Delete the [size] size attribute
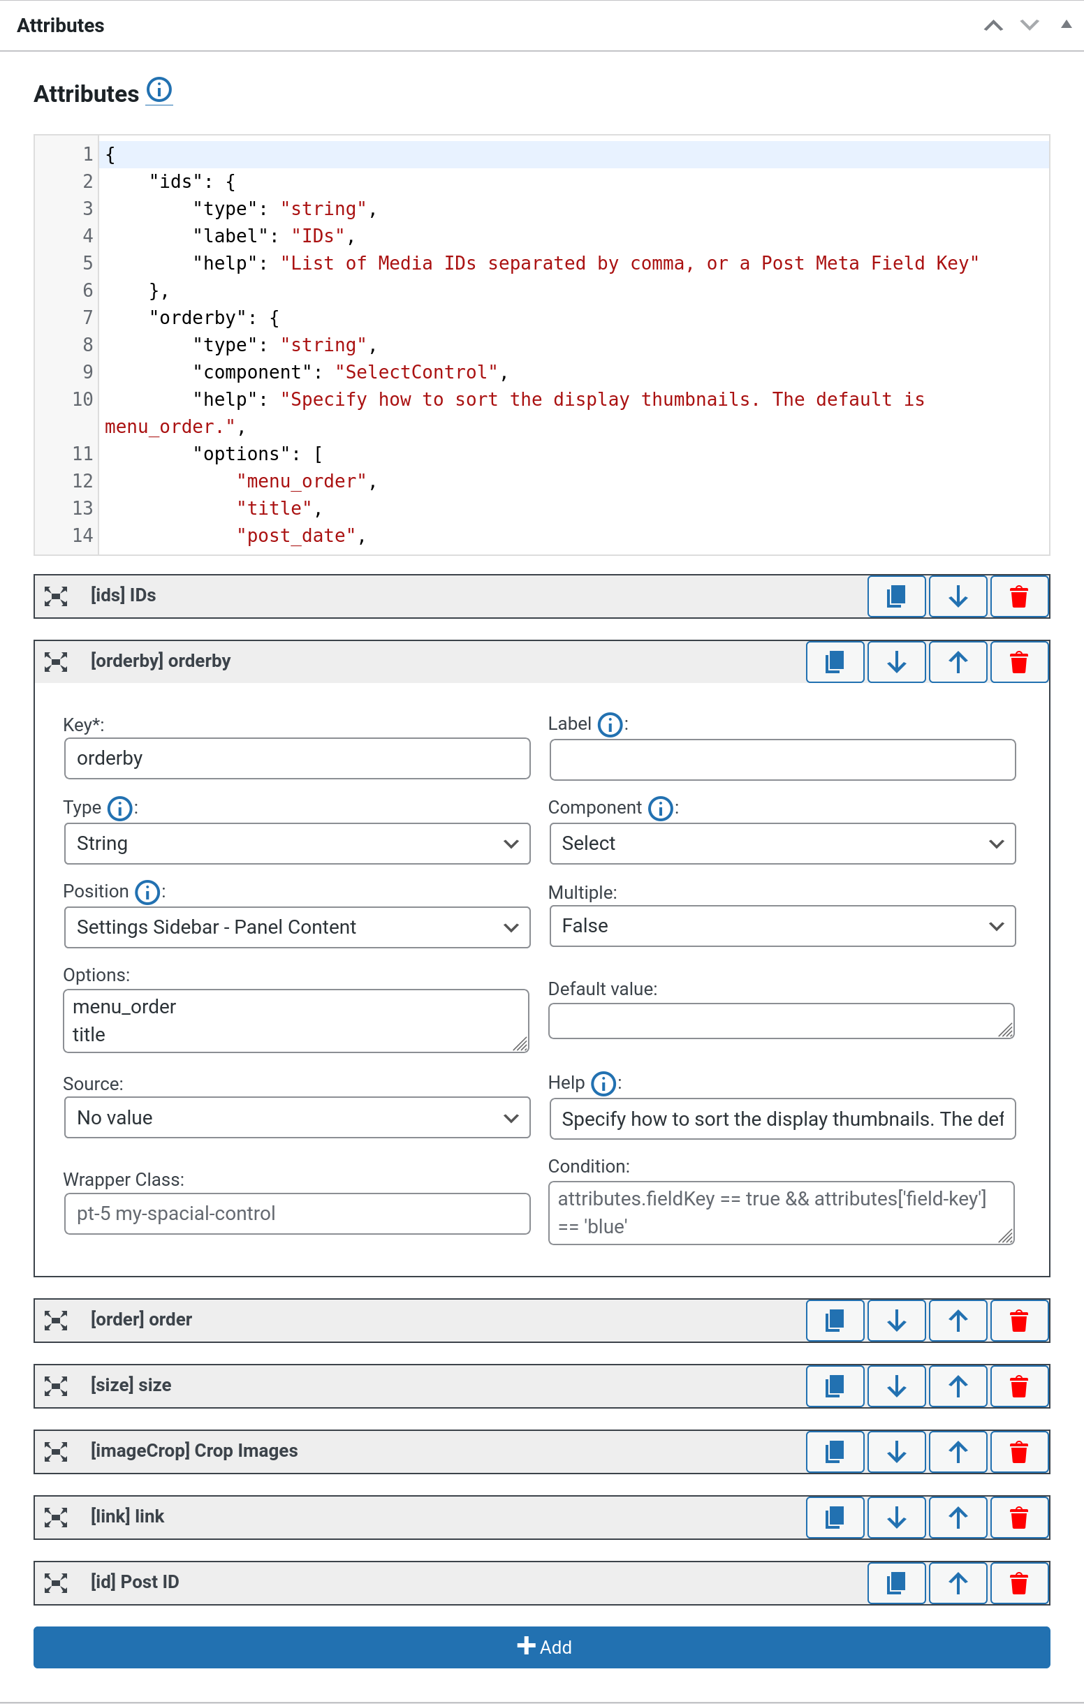Viewport: 1084px width, 1704px height. [x=1019, y=1386]
